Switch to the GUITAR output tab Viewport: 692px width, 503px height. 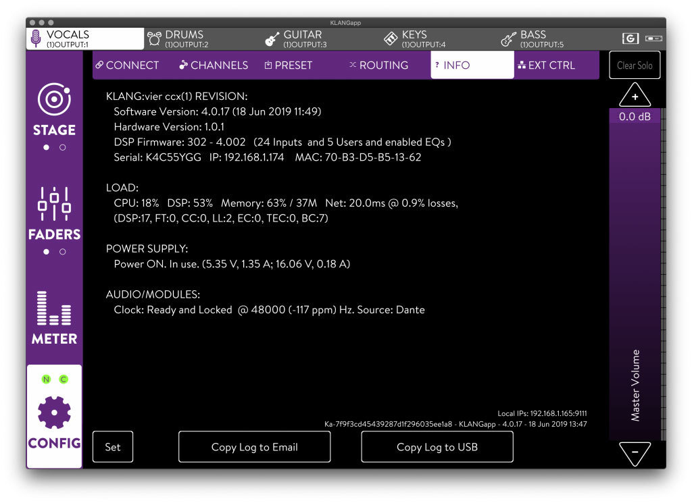point(321,38)
